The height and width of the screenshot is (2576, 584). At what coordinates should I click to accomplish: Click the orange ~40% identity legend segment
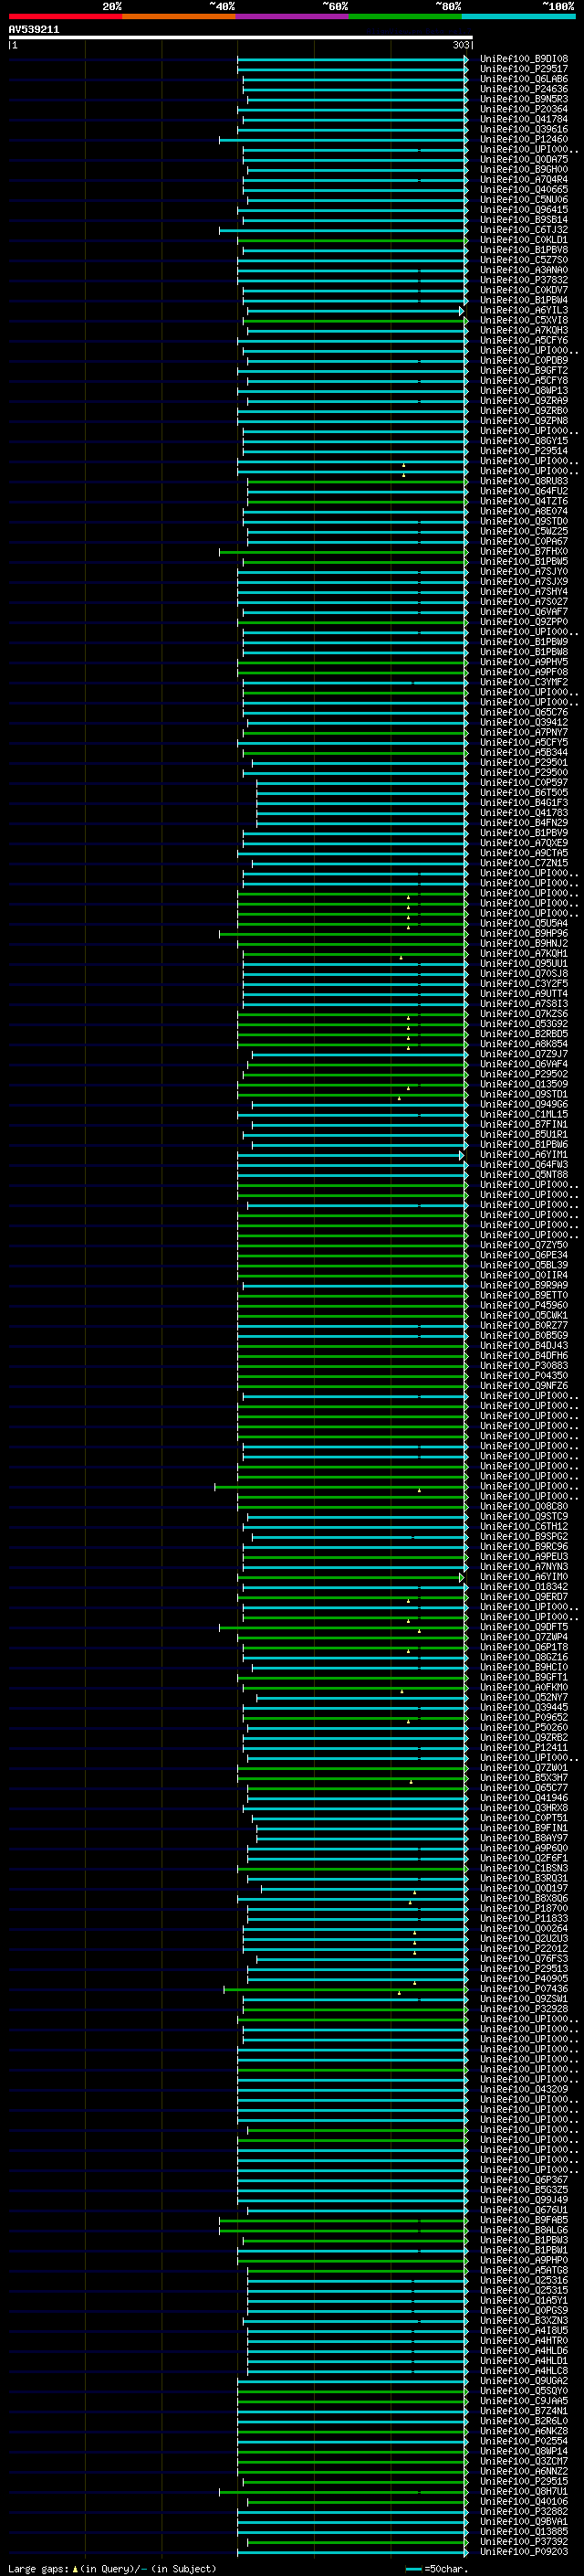coord(180,16)
